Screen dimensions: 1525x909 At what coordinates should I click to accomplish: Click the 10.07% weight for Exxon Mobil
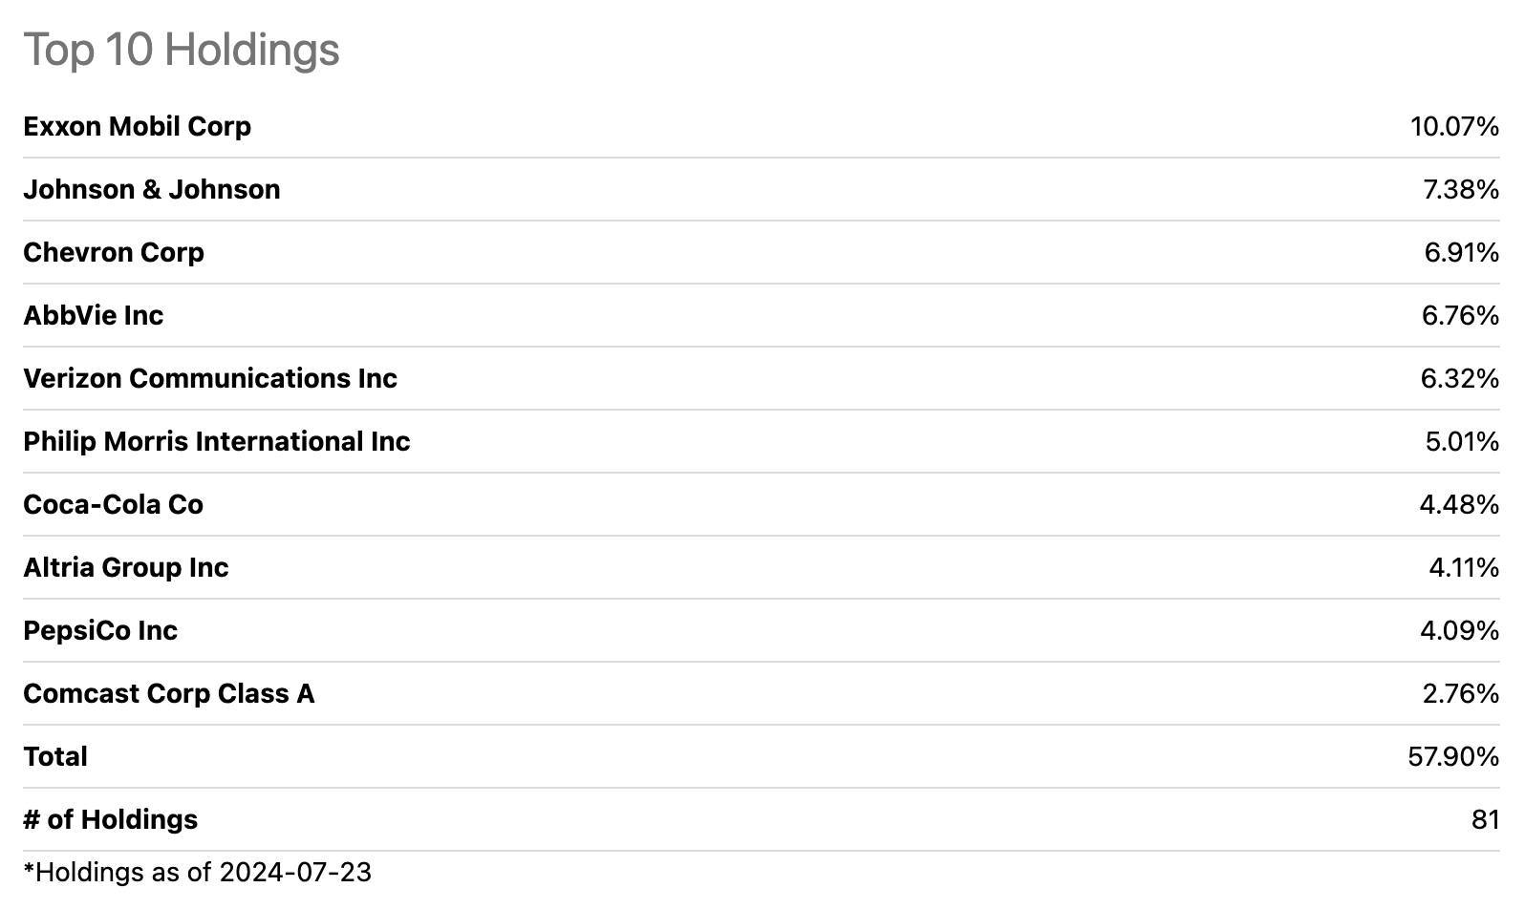pos(1453,127)
